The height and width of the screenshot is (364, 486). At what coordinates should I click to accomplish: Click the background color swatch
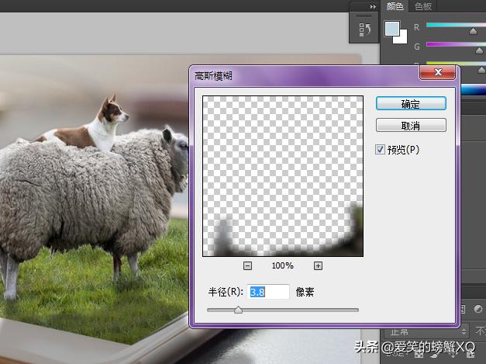(x=402, y=39)
